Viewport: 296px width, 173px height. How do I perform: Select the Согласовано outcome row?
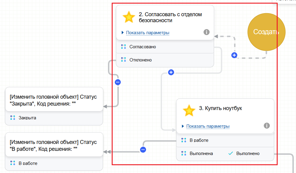tap(142, 47)
